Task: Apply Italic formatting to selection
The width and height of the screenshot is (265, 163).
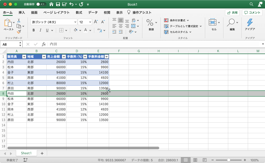Action: (41, 30)
